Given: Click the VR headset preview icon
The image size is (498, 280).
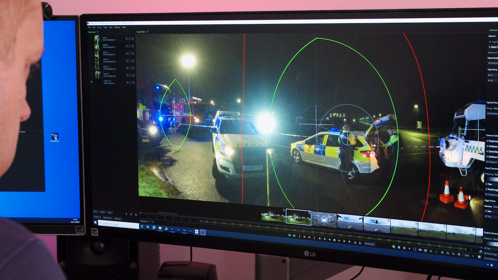Looking at the screenshot, I should click(x=420, y=250).
